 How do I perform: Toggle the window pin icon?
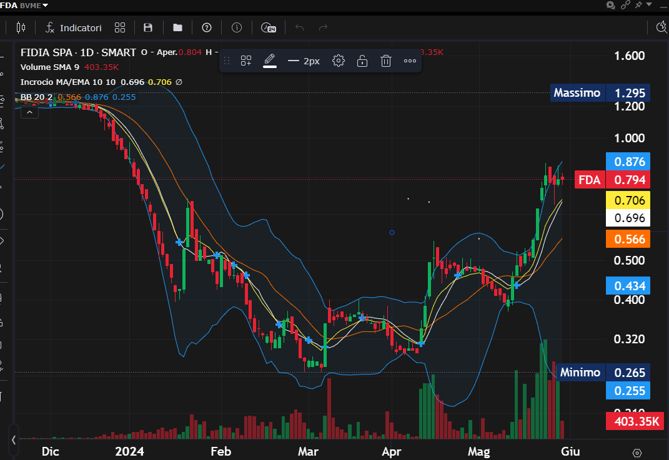coord(638,5)
